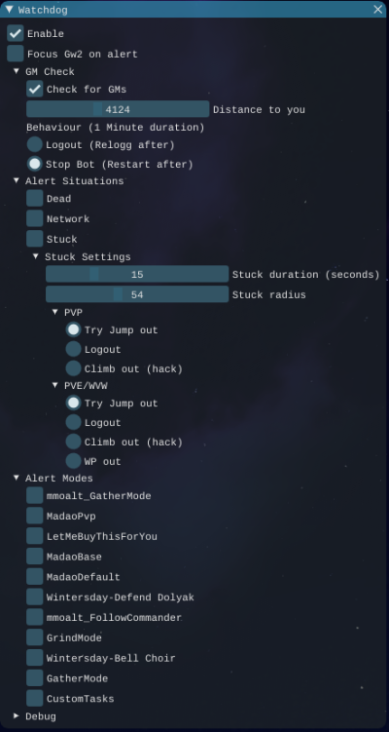Enable alert for MadaoPvp mode
Image resolution: width=389 pixels, height=732 pixels.
34,516
